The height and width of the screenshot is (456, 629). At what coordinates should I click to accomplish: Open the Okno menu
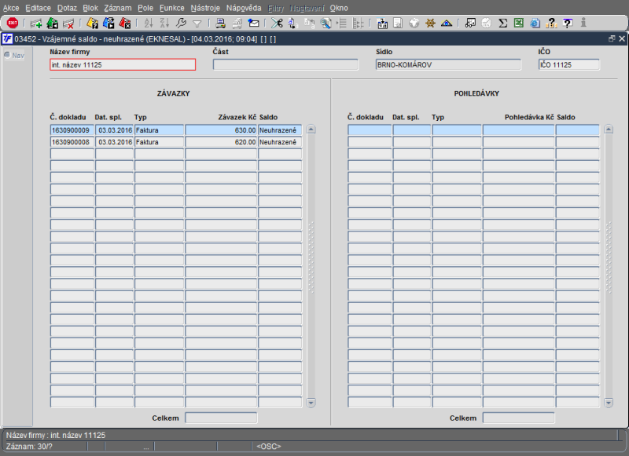click(339, 8)
